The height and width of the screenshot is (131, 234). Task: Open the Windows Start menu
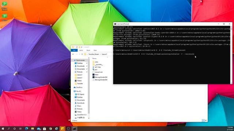3,128
